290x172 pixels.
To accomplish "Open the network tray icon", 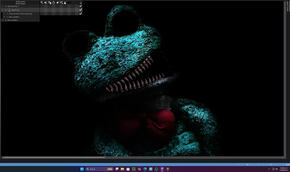I will [273, 169].
